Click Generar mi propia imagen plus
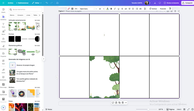 click(12, 65)
